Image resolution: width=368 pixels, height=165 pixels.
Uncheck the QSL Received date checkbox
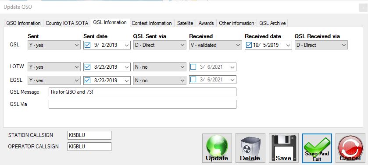[x=249, y=45]
